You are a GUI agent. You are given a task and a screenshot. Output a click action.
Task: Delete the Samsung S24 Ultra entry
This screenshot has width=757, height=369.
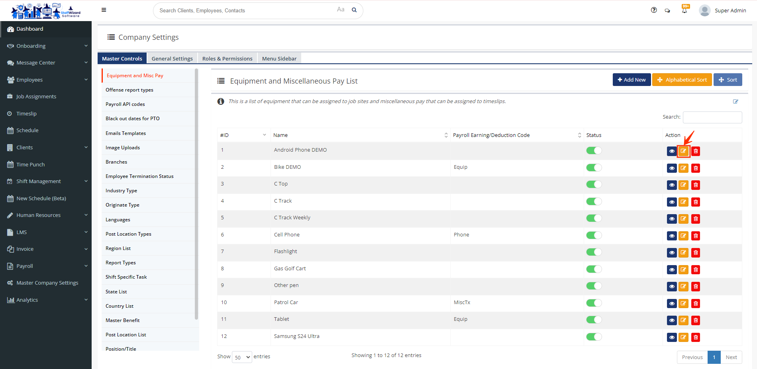[696, 338]
